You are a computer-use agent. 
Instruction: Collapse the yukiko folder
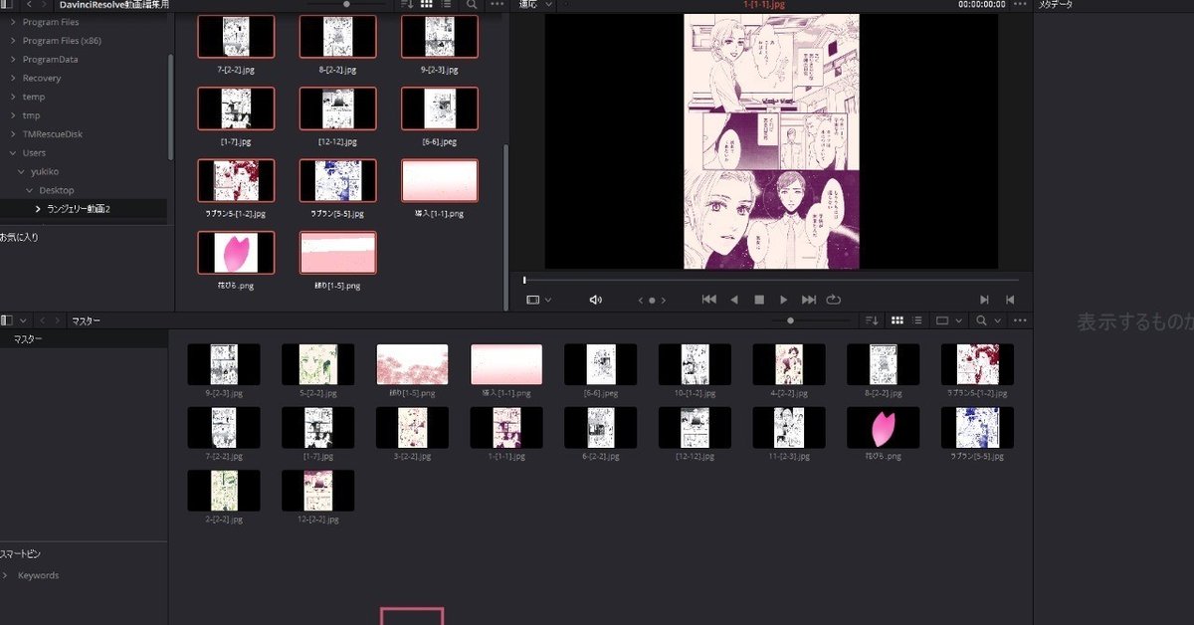click(x=20, y=171)
